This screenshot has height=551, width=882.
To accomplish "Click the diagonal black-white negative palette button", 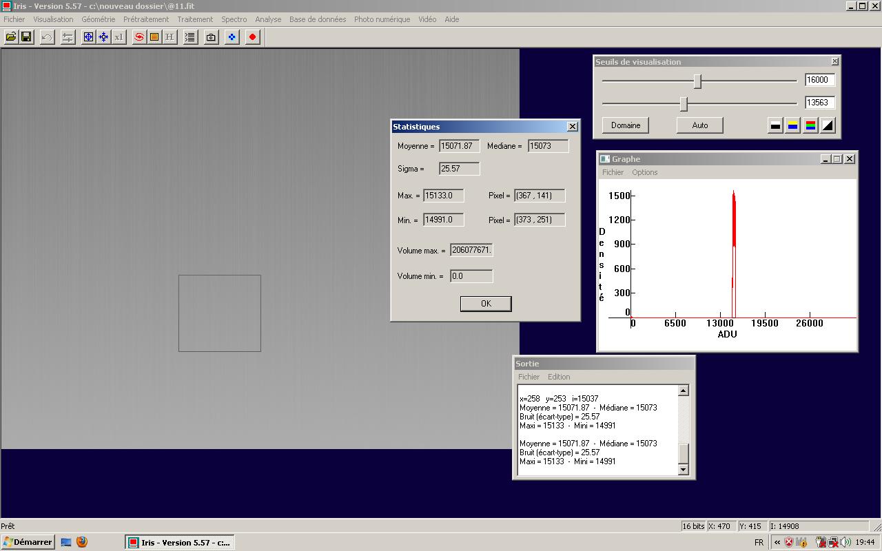I will [x=828, y=125].
